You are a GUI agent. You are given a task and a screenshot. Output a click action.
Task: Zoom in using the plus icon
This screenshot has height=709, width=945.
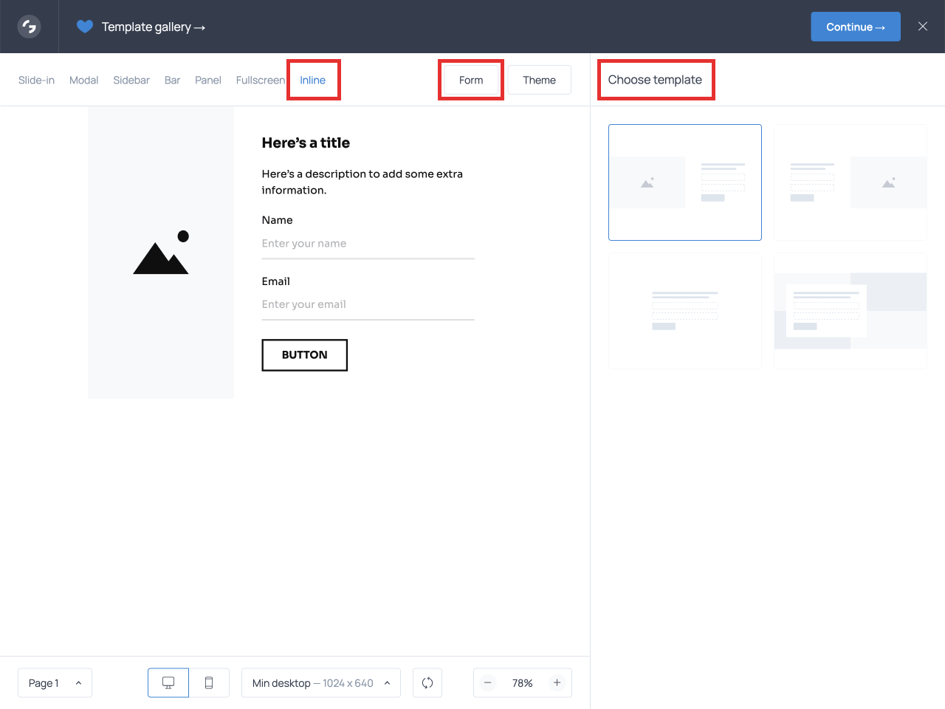coord(557,682)
